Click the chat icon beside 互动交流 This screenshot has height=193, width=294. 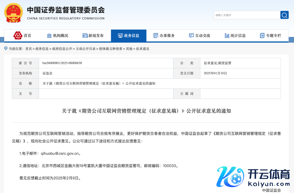tap(191, 36)
